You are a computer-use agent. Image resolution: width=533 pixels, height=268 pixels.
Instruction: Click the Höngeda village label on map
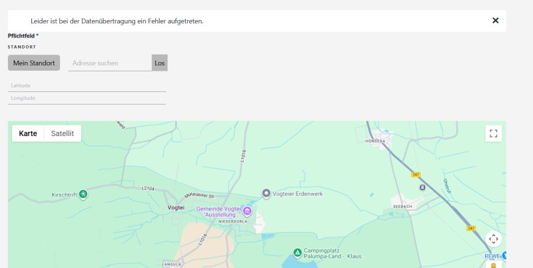pyautogui.click(x=376, y=141)
